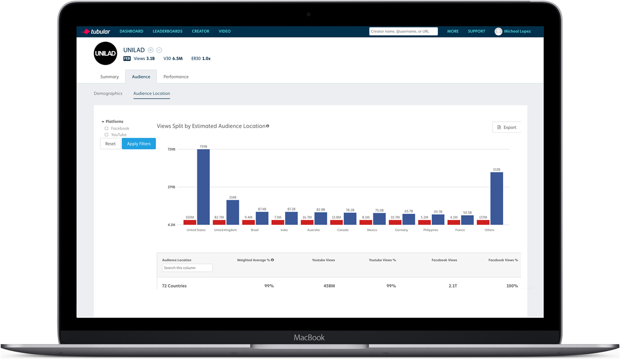Click the FEB month badge
620x359 pixels.
[127, 59]
